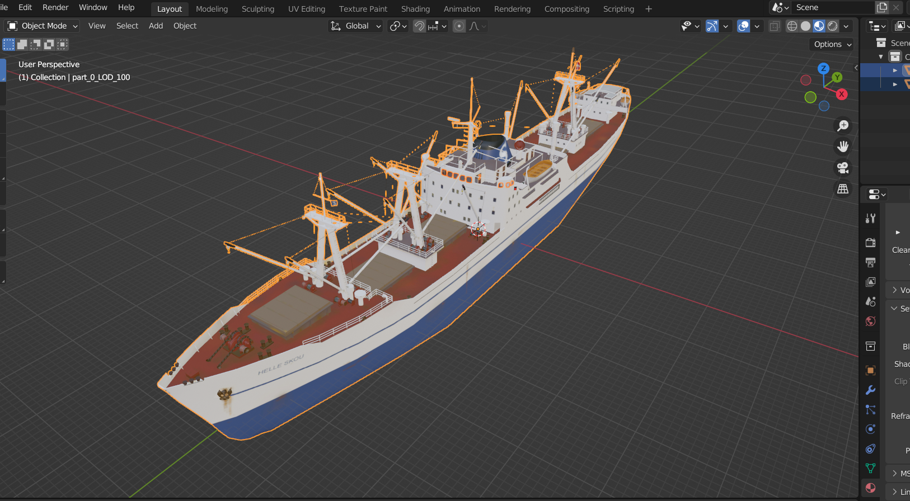
Task: Switch to the Modeling workspace tab
Action: point(212,9)
